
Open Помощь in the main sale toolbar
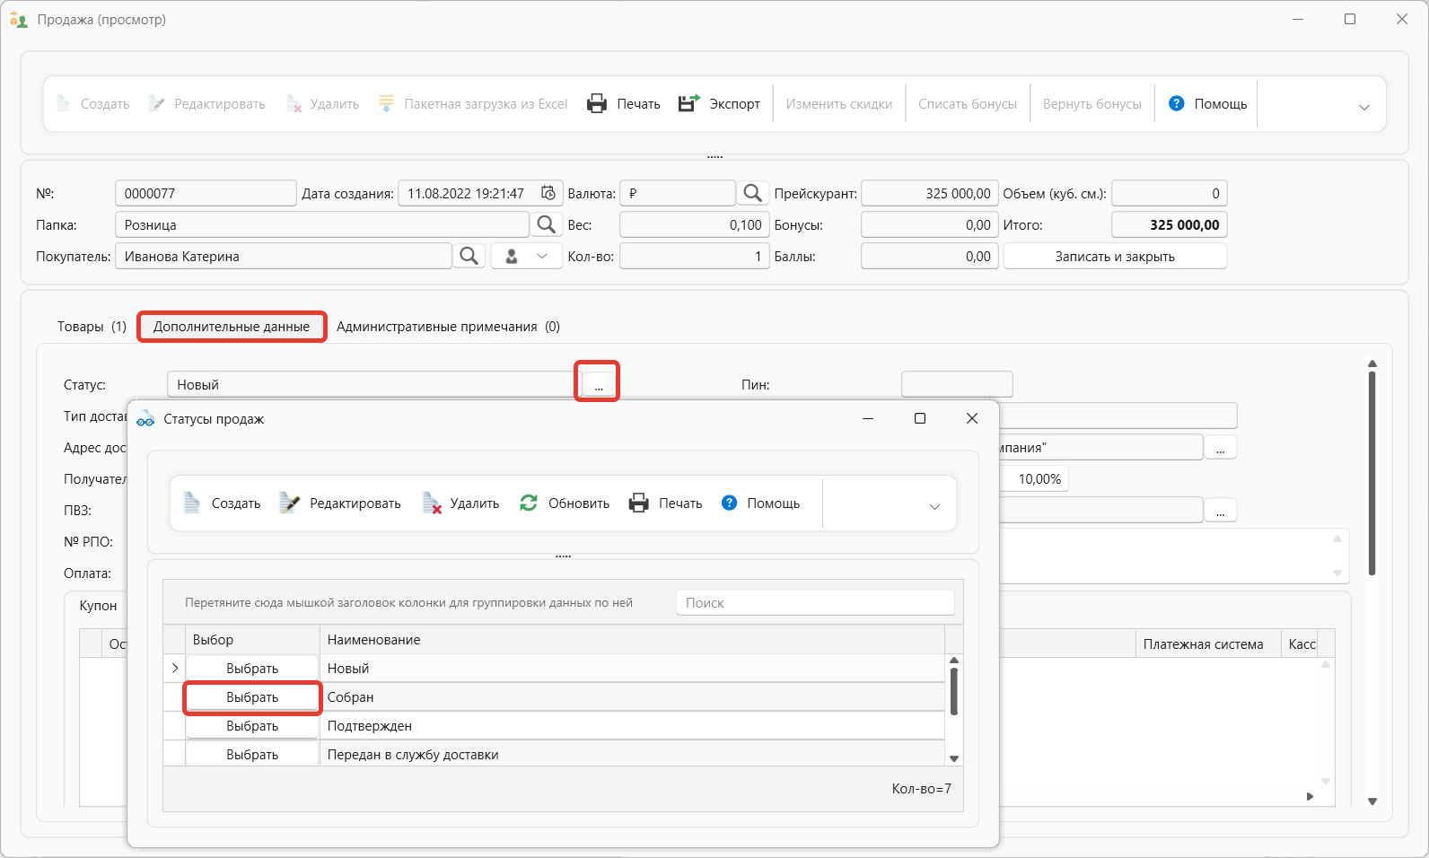1207,104
